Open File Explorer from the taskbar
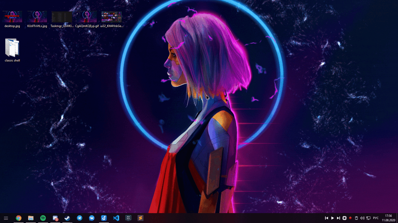Viewport: 398px width, 223px height. [31, 218]
